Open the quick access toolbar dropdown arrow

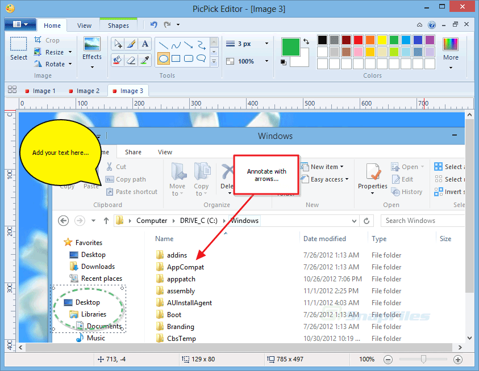tap(178, 25)
